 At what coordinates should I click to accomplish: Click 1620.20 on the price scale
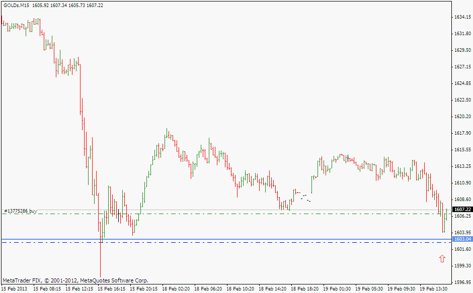click(462, 116)
